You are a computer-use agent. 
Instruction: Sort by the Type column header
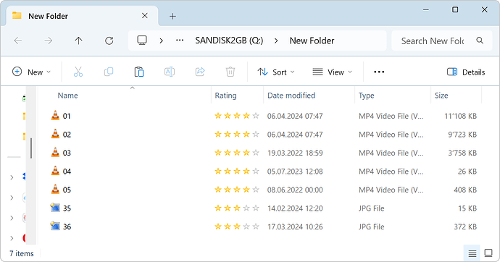click(x=367, y=96)
